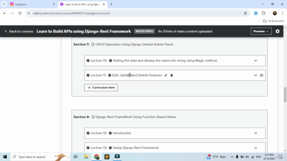This screenshot has height=161, width=287.
Task: Open the browser extensions puzzle icon
Action: [x=264, y=13]
